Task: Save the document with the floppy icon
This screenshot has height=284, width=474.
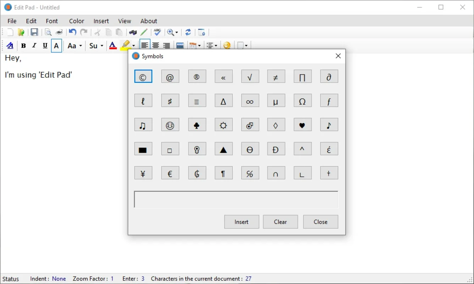Action: point(34,32)
